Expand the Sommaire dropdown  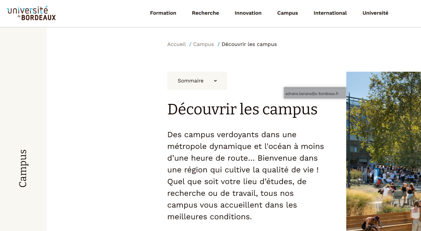coord(197,81)
